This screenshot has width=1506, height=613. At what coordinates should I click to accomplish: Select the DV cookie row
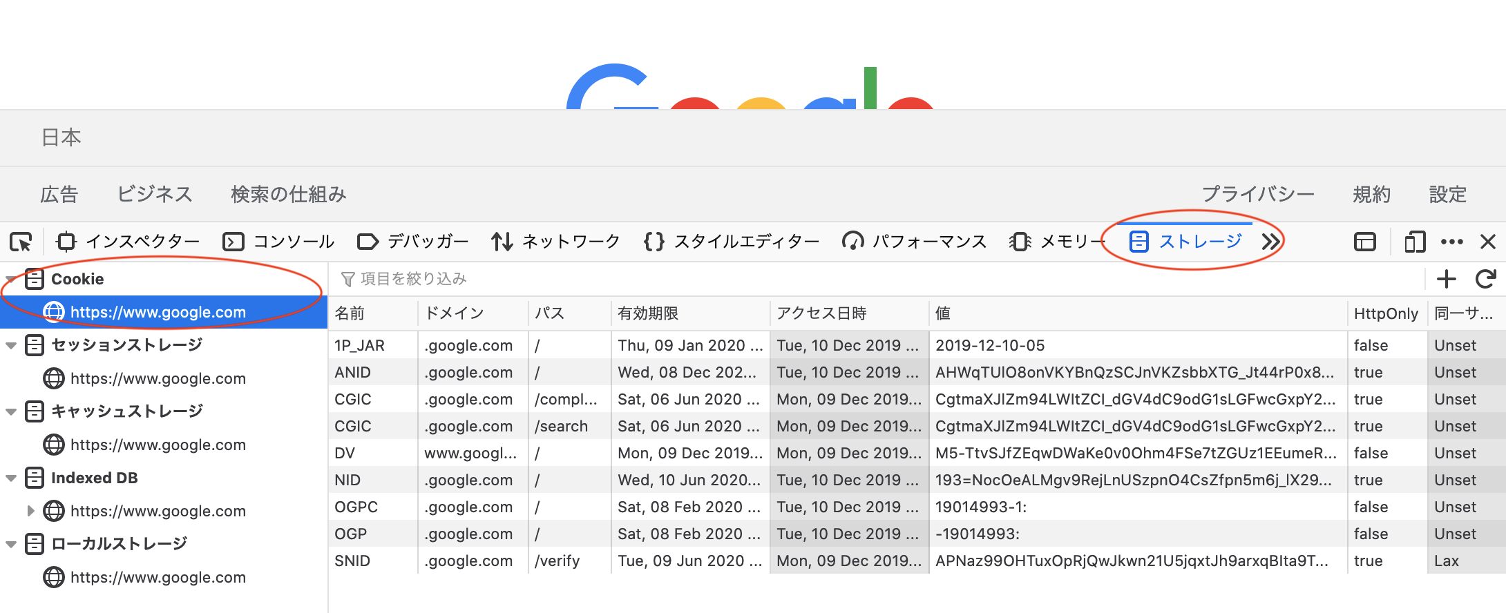pos(917,453)
